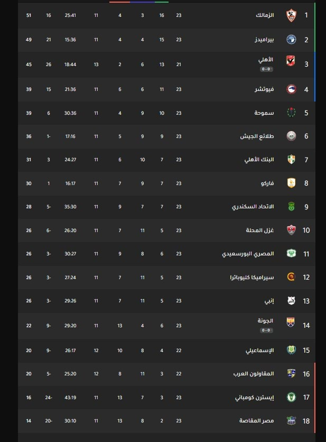Select the Future FC club badge
326x442 pixels.
(291, 89)
